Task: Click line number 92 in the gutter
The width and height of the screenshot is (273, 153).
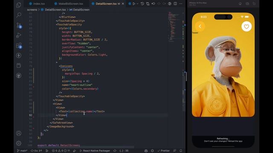Action: pos(31,115)
